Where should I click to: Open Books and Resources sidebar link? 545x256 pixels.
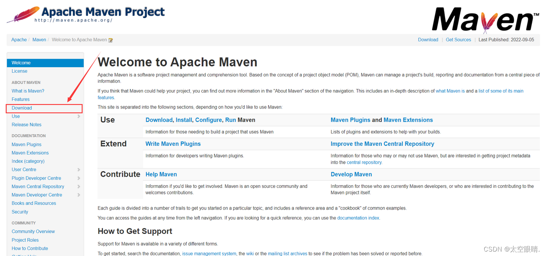click(34, 203)
